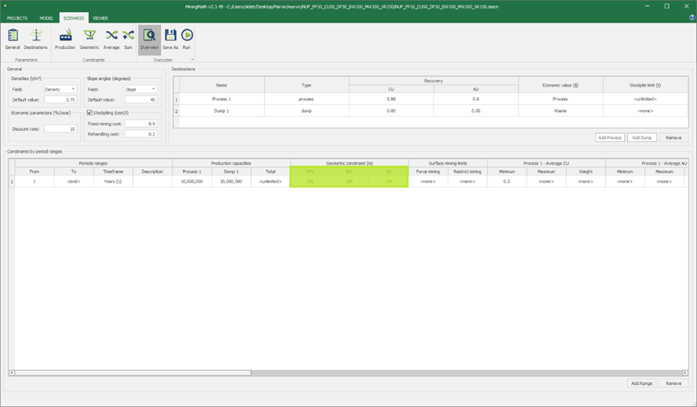Click the Add Process button
This screenshot has height=407, width=697.
click(609, 137)
